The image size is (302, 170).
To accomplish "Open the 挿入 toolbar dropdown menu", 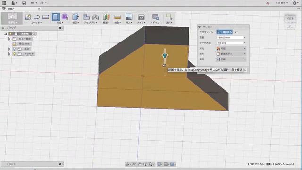I will tap(129, 23).
